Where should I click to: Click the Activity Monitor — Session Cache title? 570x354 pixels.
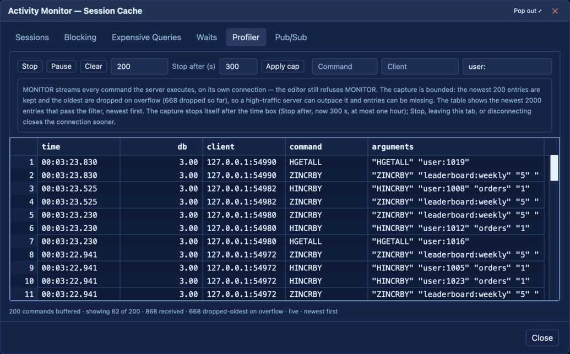(75, 11)
